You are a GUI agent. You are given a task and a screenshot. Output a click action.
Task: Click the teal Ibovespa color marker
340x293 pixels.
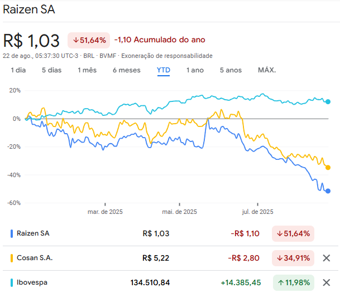12,282
